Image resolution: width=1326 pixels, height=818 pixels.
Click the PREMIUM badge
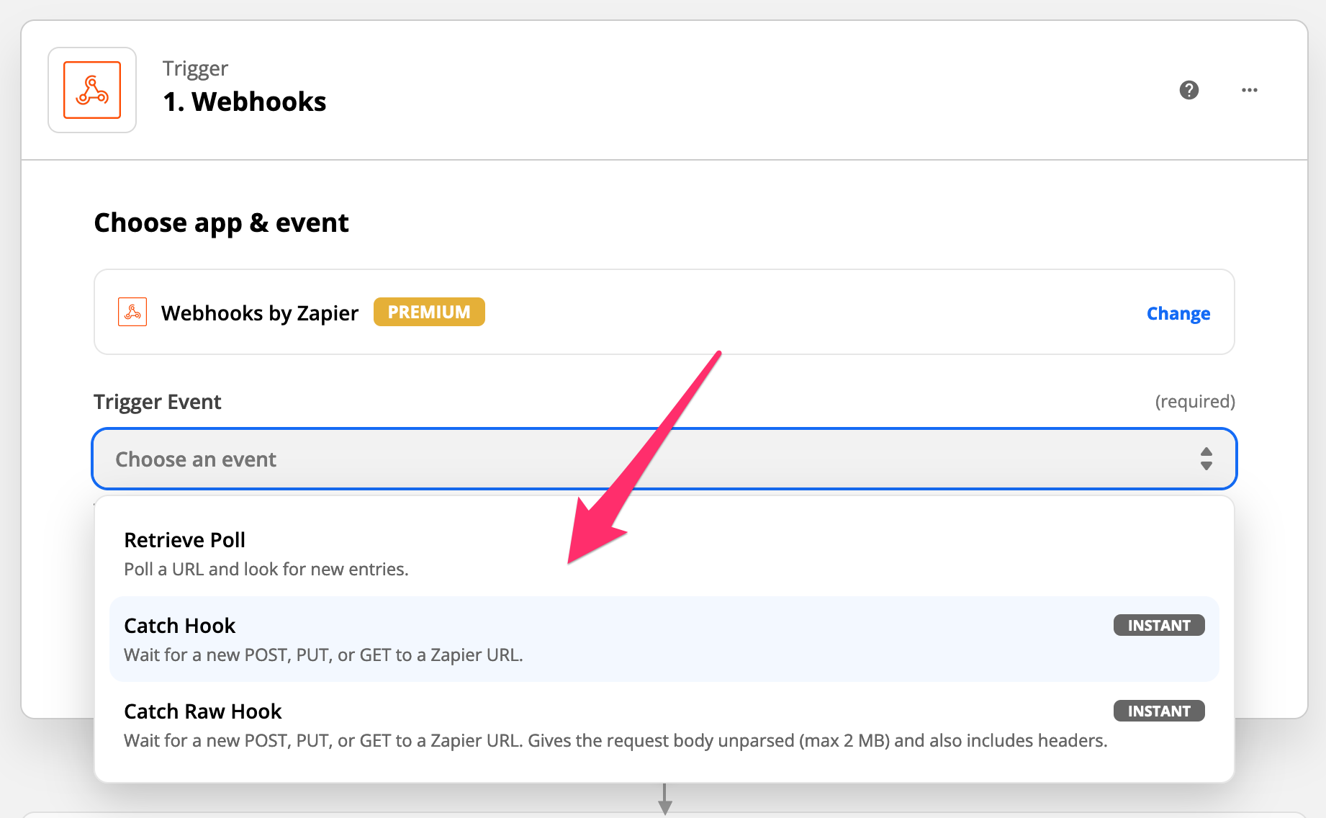pos(429,313)
